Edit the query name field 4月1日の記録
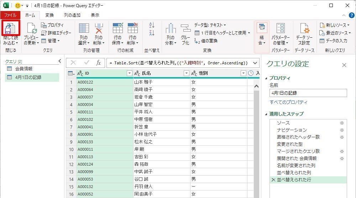356x198 pixels. point(308,93)
